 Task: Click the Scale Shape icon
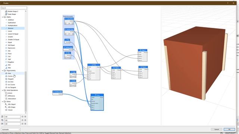[x=6, y=14]
